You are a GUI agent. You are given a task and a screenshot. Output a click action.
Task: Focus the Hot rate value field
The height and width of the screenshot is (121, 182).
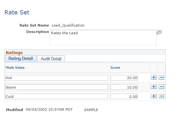(57, 78)
